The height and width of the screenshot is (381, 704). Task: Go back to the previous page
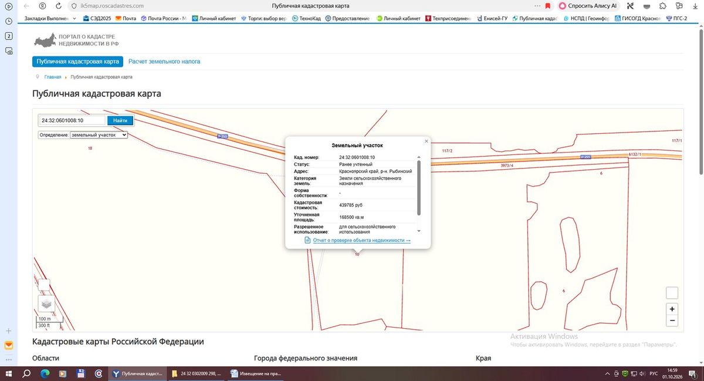[26, 6]
